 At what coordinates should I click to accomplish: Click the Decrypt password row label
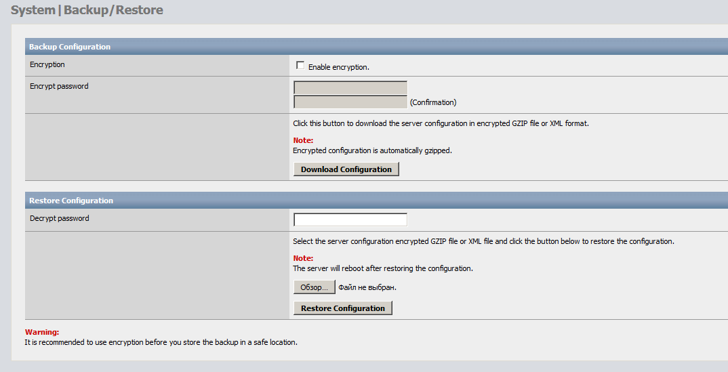tap(59, 218)
